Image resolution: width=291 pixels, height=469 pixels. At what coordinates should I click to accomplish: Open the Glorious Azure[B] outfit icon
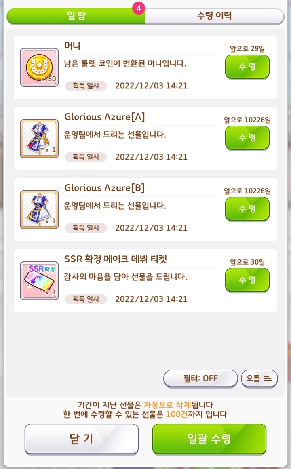[x=39, y=210]
